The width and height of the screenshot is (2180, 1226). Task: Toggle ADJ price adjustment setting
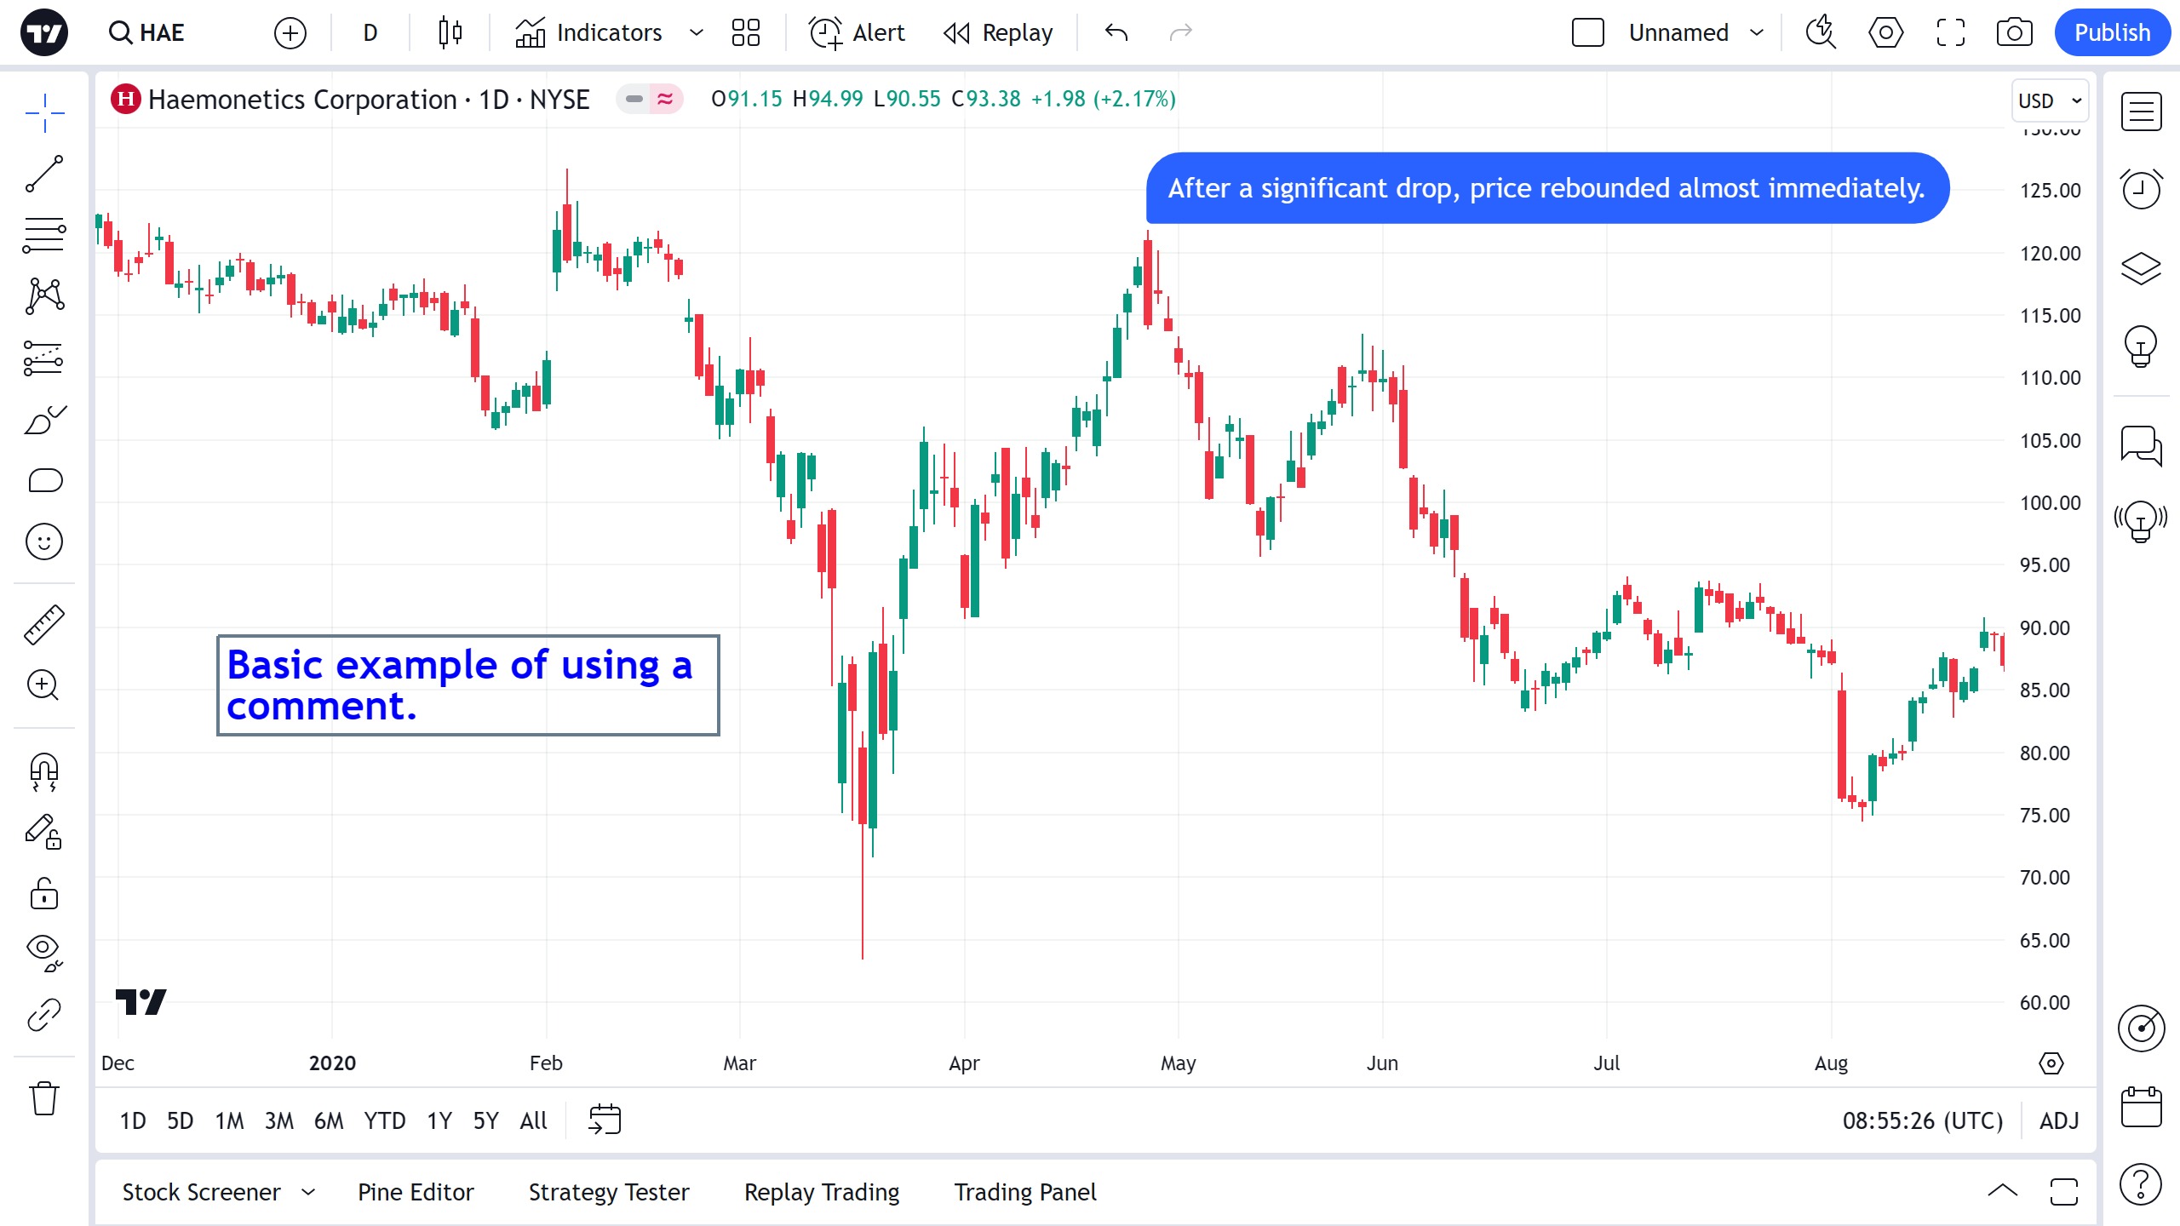click(x=2059, y=1120)
